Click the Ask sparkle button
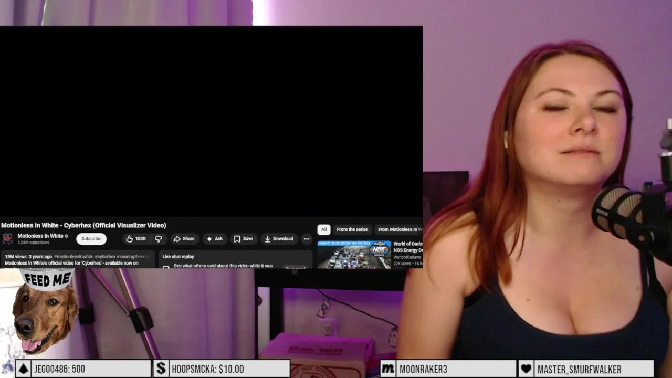The width and height of the screenshot is (672, 378). click(x=214, y=239)
